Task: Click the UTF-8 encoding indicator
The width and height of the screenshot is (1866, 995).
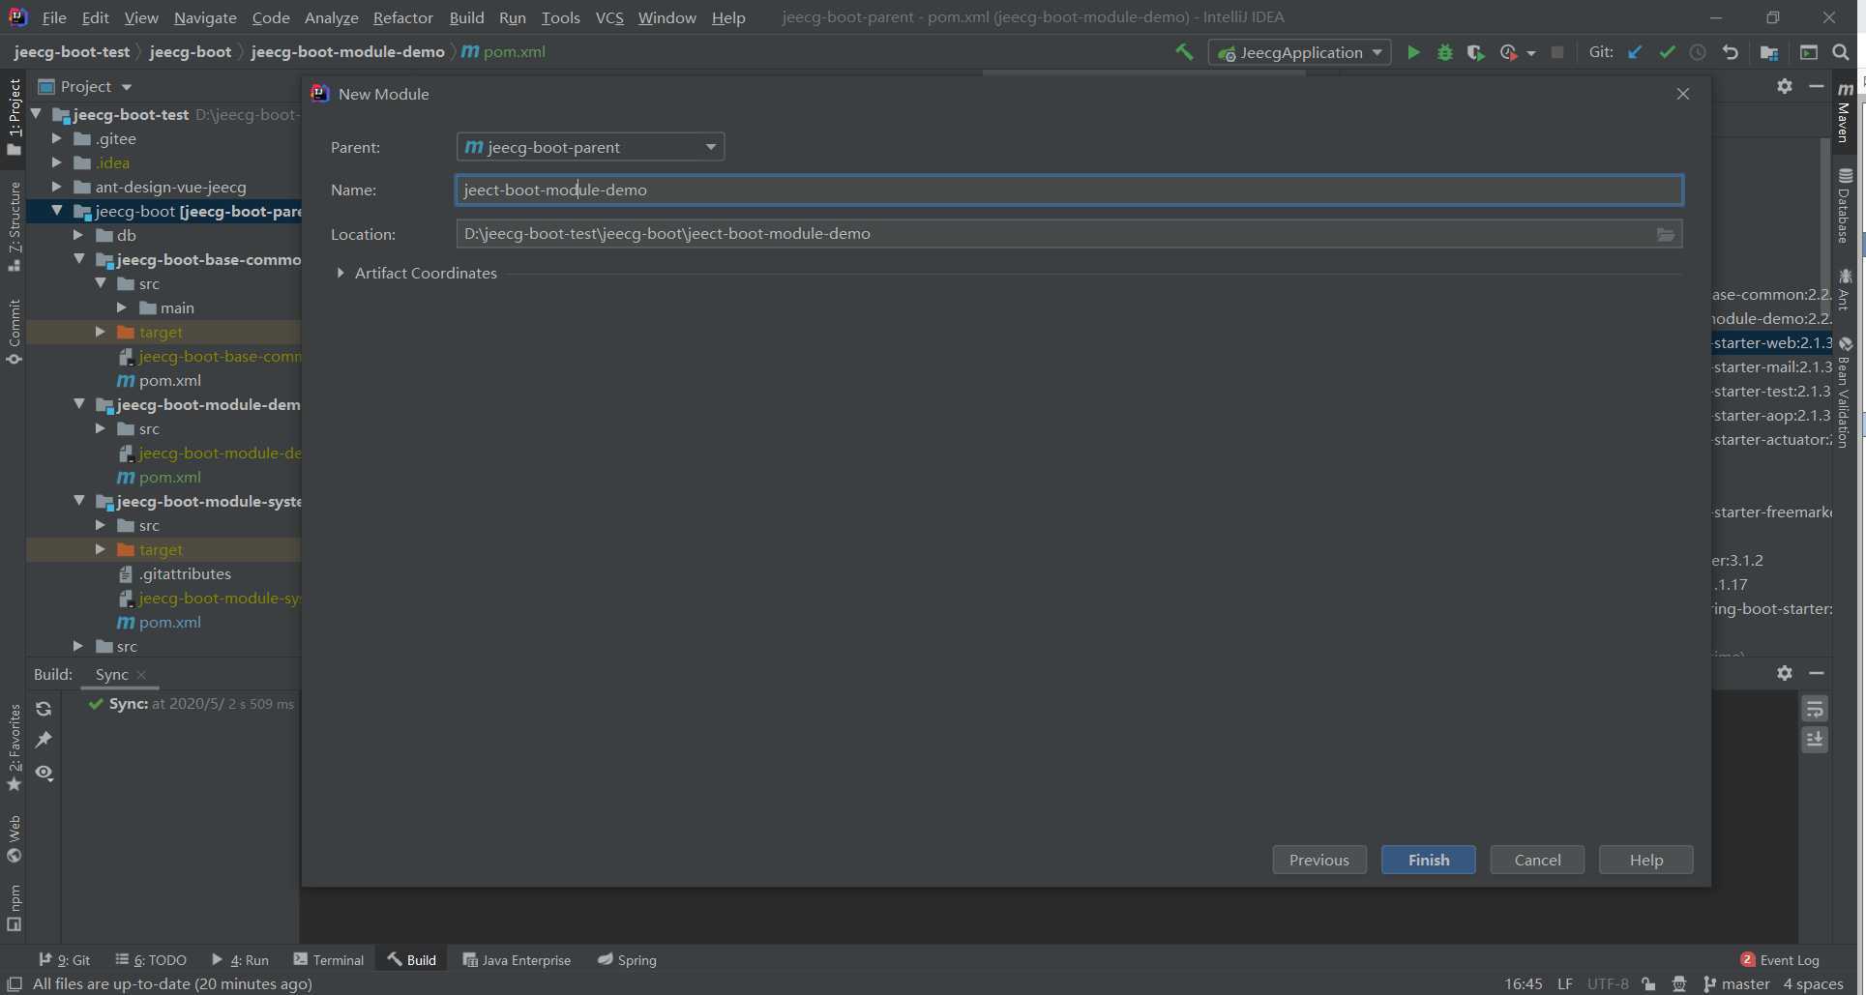Action: pos(1608,984)
